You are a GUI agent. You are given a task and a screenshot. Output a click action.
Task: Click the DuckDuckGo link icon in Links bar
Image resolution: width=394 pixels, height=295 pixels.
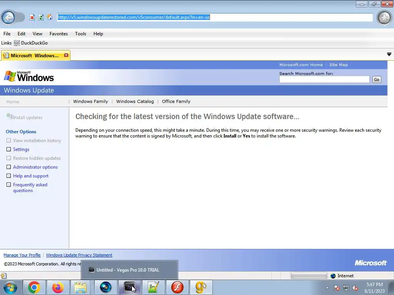point(17,43)
